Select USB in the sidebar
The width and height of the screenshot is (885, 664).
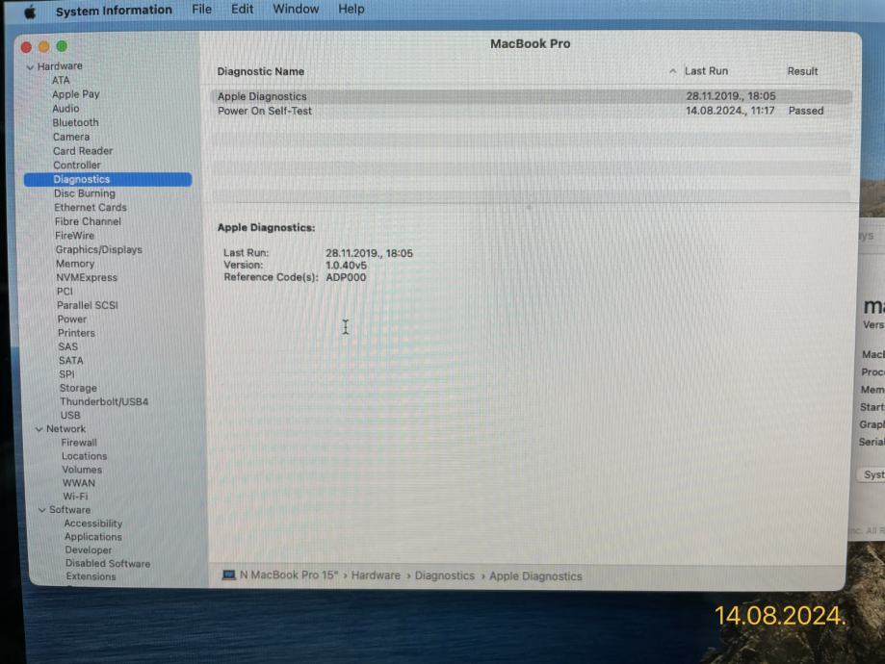coord(70,415)
